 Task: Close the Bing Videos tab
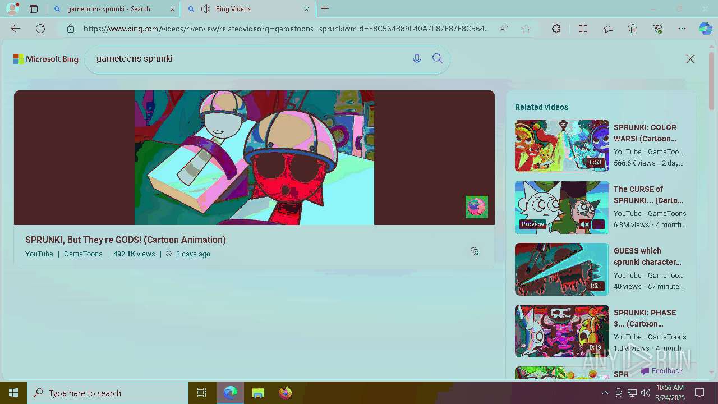pos(306,9)
